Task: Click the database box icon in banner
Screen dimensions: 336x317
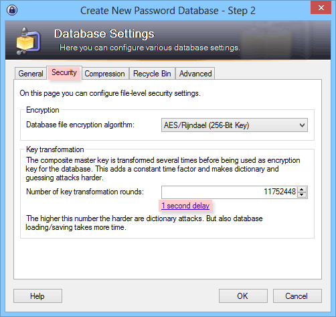Action: click(x=28, y=41)
